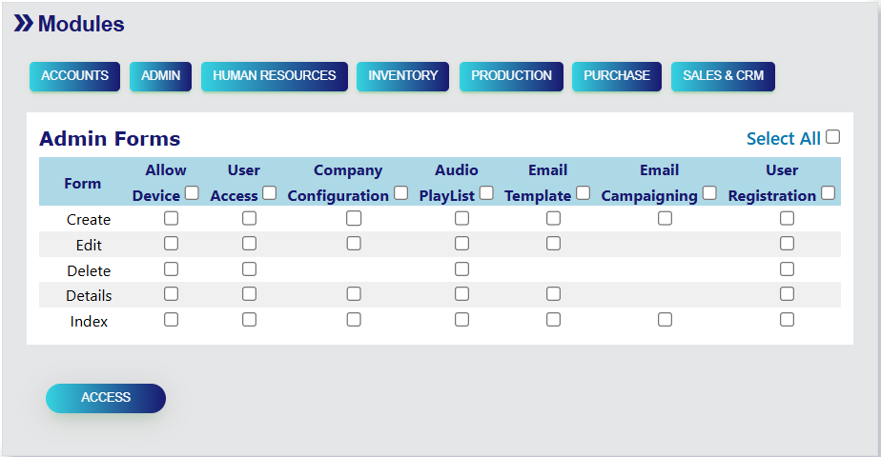Toggle the User Access header checkbox
Viewport: 881px width, 457px height.
[x=270, y=193]
